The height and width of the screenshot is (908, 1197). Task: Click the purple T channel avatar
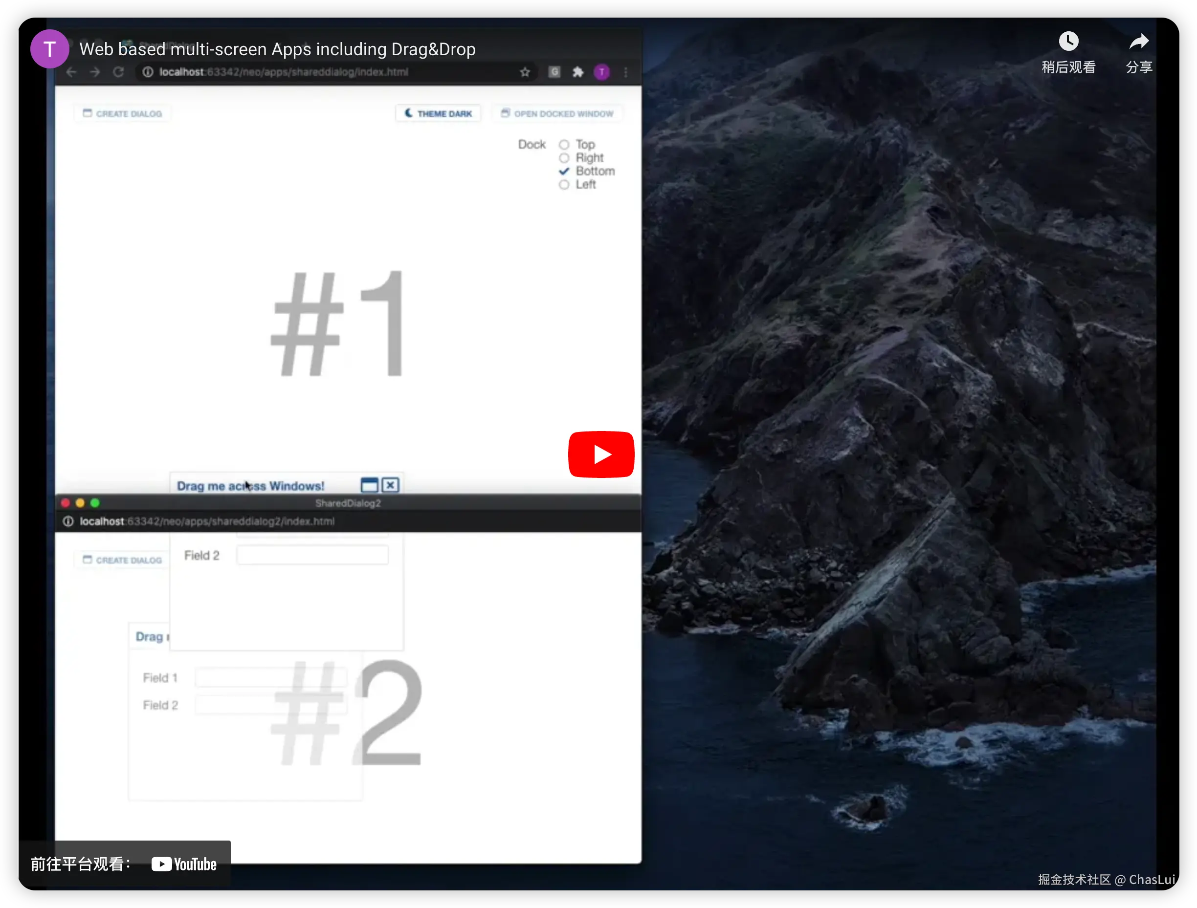point(49,49)
